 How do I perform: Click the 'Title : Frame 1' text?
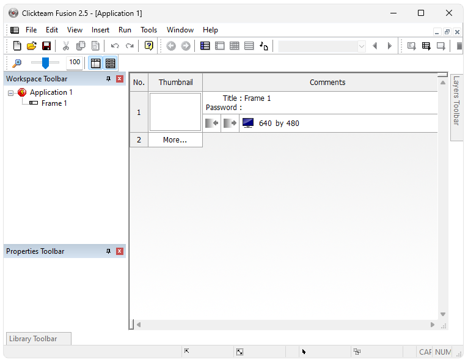(247, 98)
